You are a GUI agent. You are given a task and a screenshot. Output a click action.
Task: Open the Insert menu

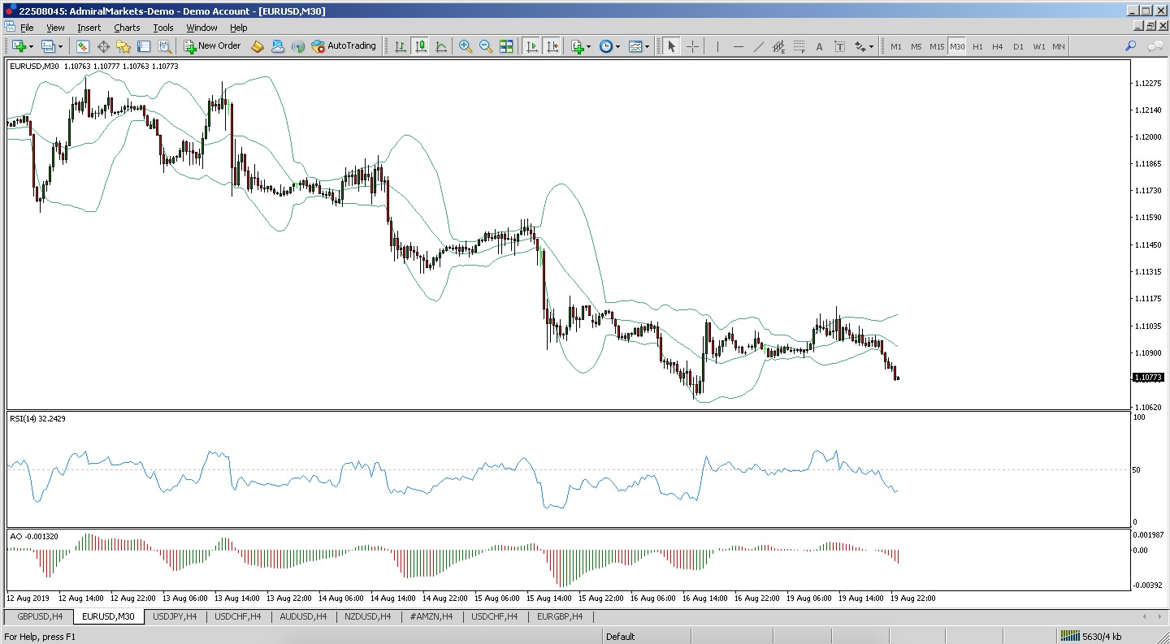[x=89, y=28]
